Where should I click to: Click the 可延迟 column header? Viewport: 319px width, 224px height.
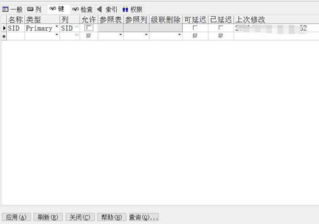196,20
